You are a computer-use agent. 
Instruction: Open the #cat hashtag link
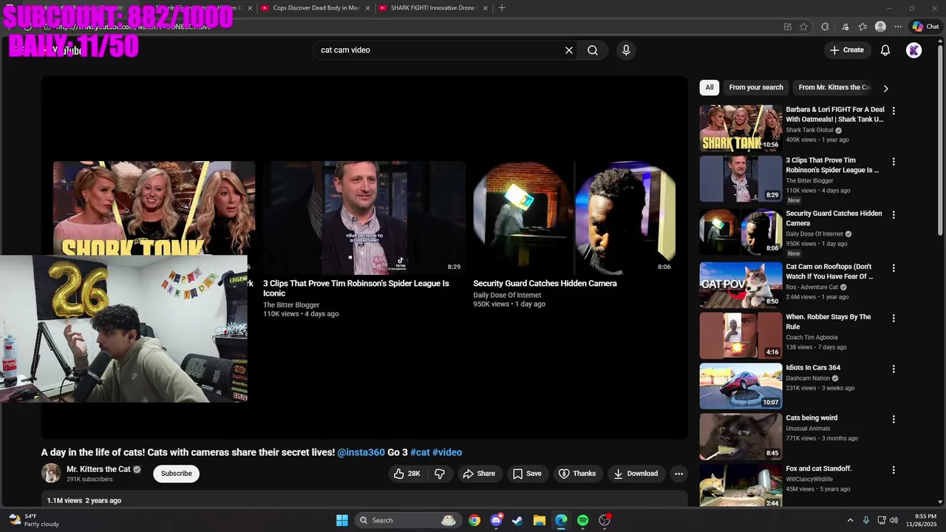click(420, 452)
